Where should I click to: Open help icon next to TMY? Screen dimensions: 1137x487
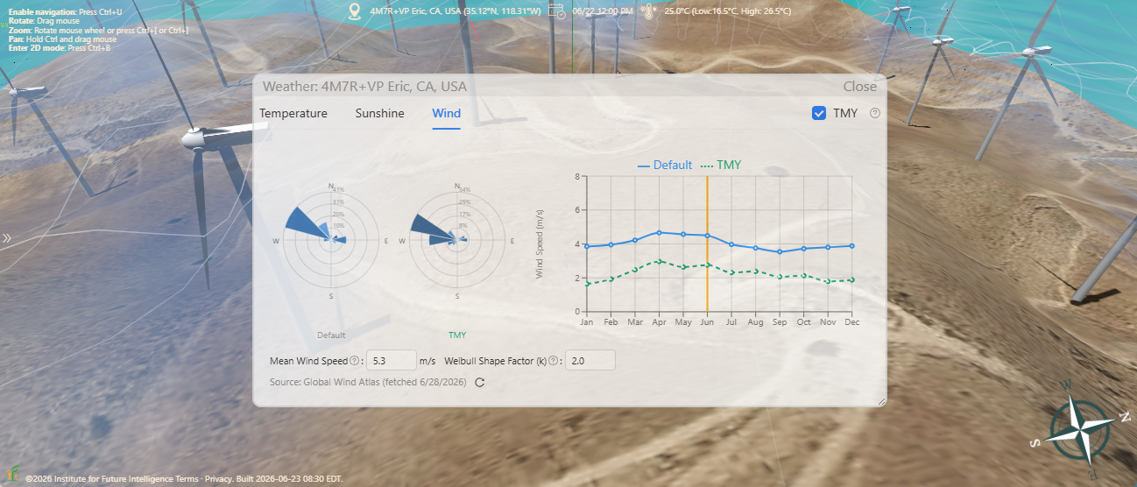point(874,113)
